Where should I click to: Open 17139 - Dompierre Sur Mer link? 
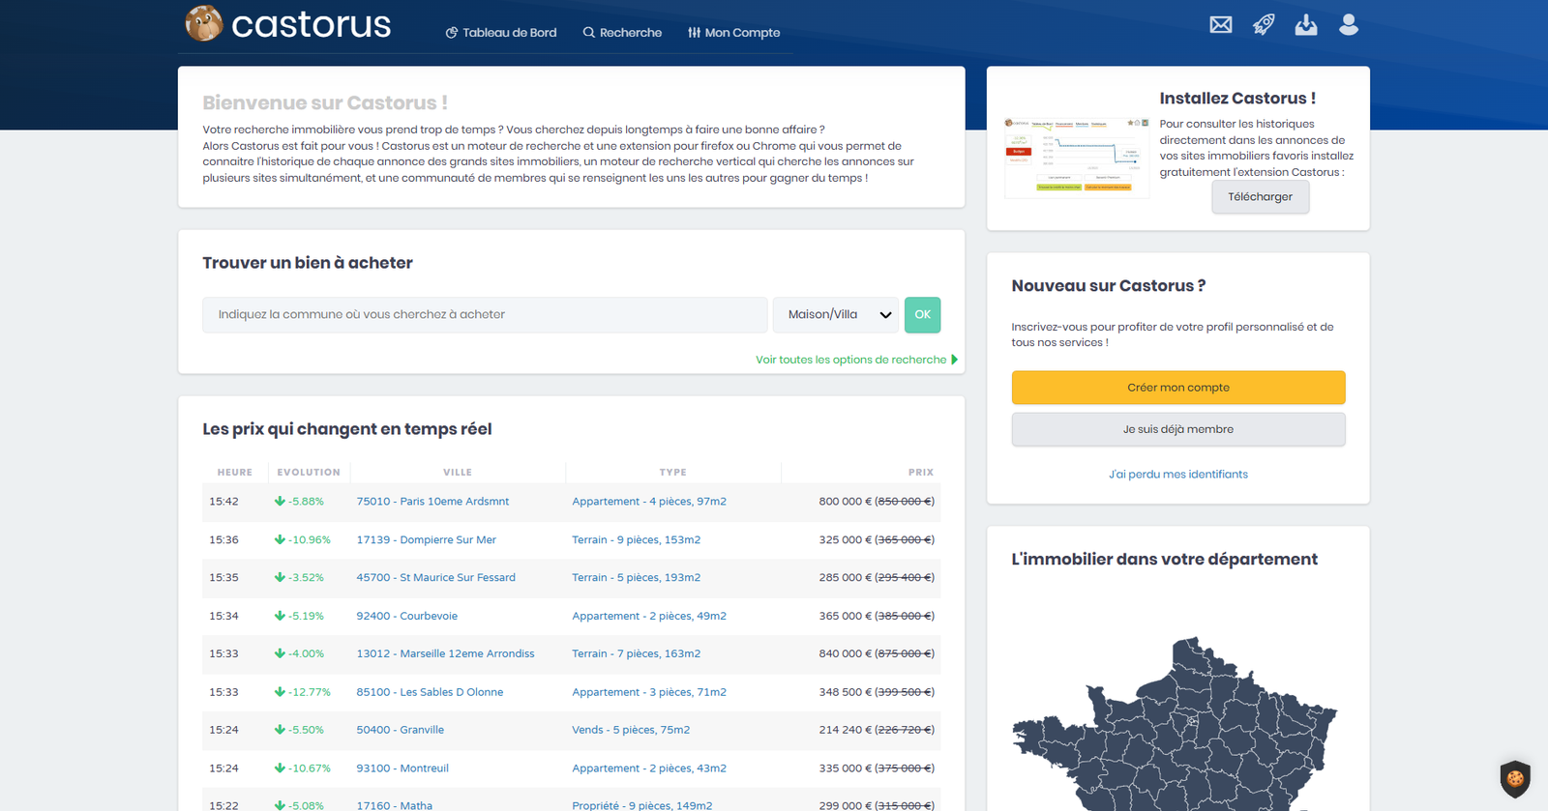(x=427, y=540)
